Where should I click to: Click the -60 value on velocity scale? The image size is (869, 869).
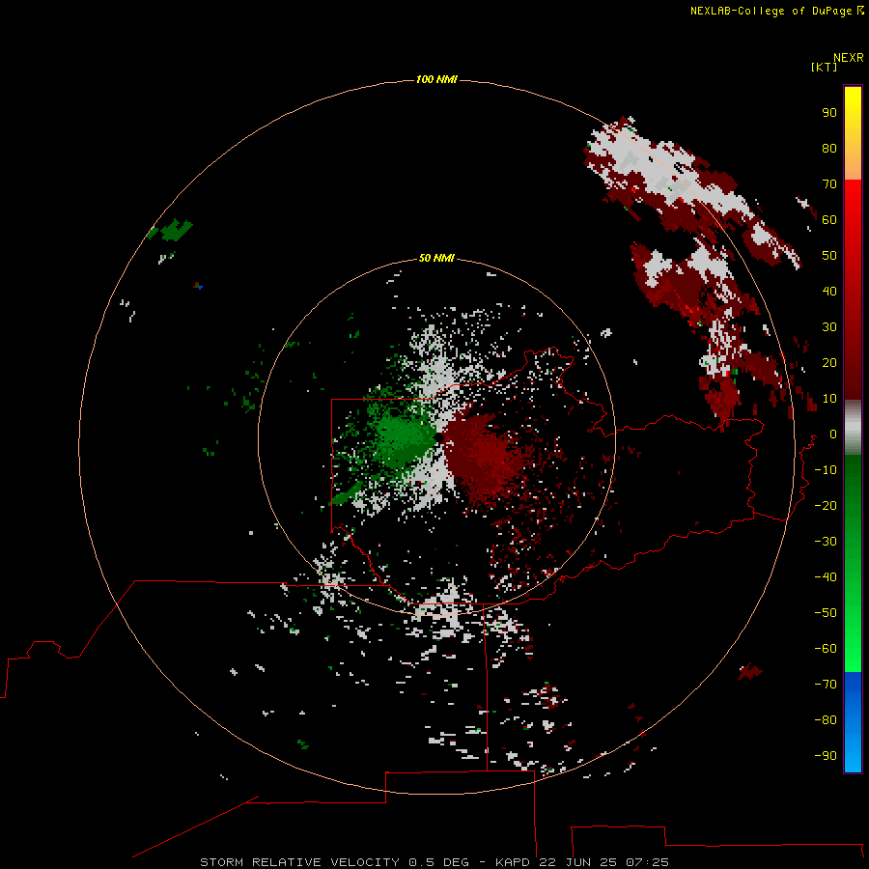[x=826, y=649]
